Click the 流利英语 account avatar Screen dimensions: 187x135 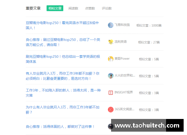click(111, 42)
